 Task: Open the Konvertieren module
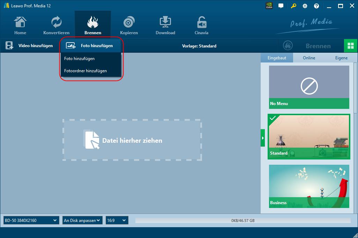click(57, 25)
